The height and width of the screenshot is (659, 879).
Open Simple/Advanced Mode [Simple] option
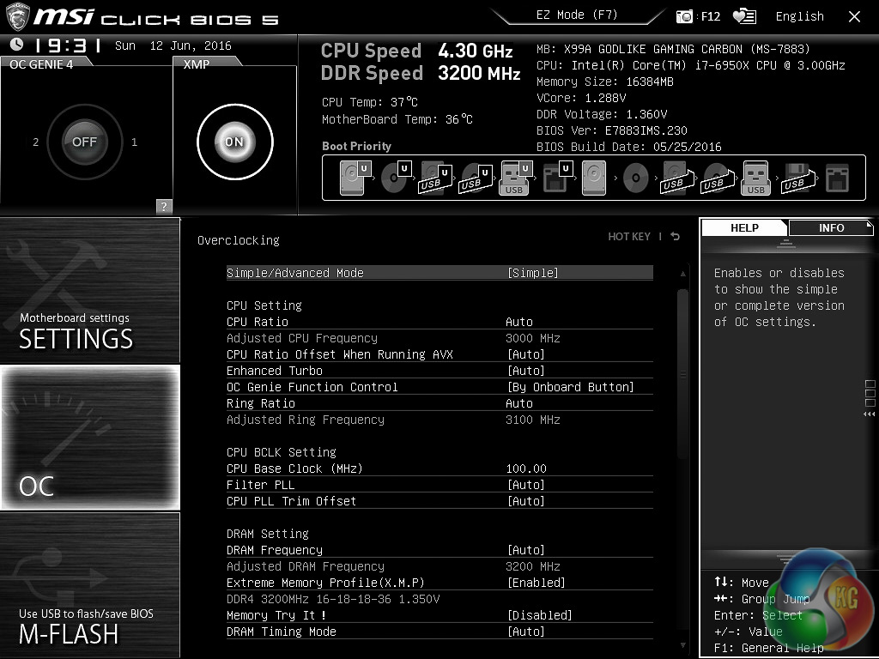(x=533, y=273)
